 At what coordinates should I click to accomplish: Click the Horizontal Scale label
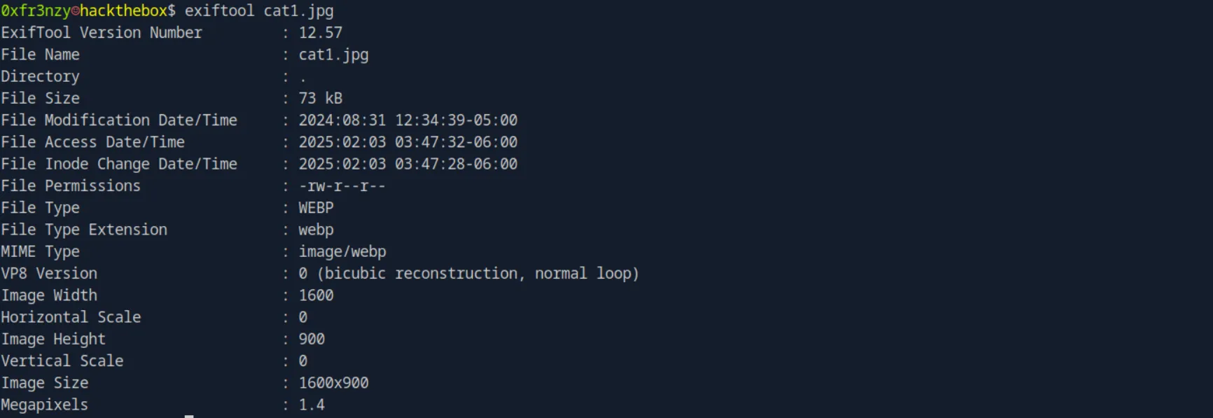click(x=71, y=317)
